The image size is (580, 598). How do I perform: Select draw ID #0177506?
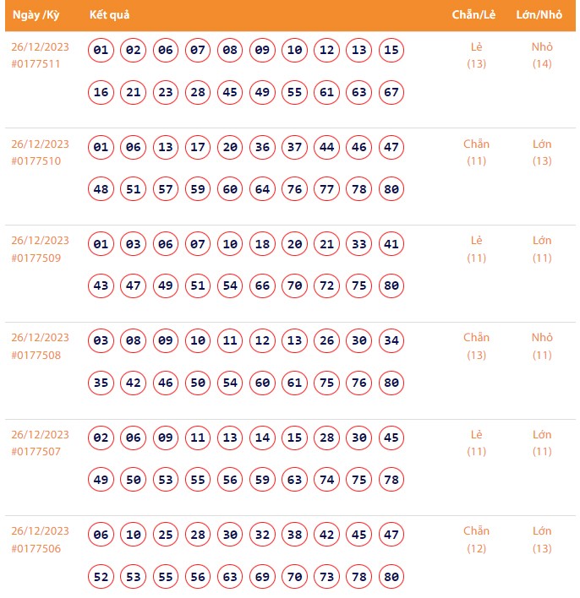(36, 549)
